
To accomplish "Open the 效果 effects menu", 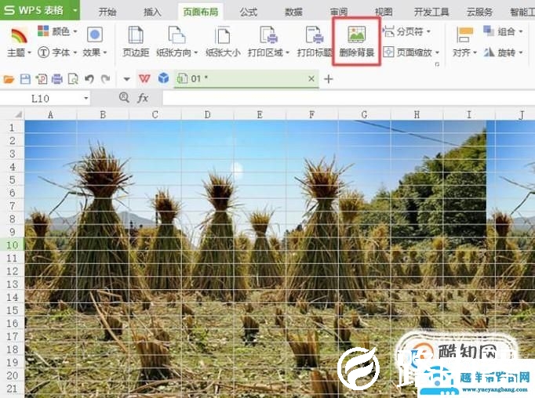I will 95,42.
